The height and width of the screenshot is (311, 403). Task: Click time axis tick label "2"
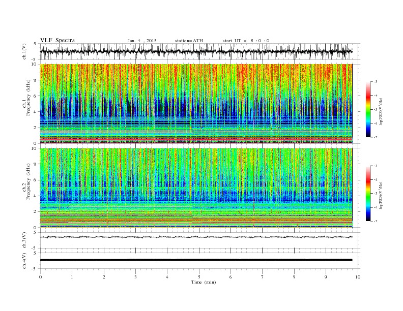tap(104, 277)
